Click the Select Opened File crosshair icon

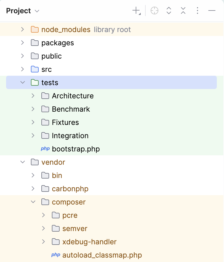pos(154,11)
